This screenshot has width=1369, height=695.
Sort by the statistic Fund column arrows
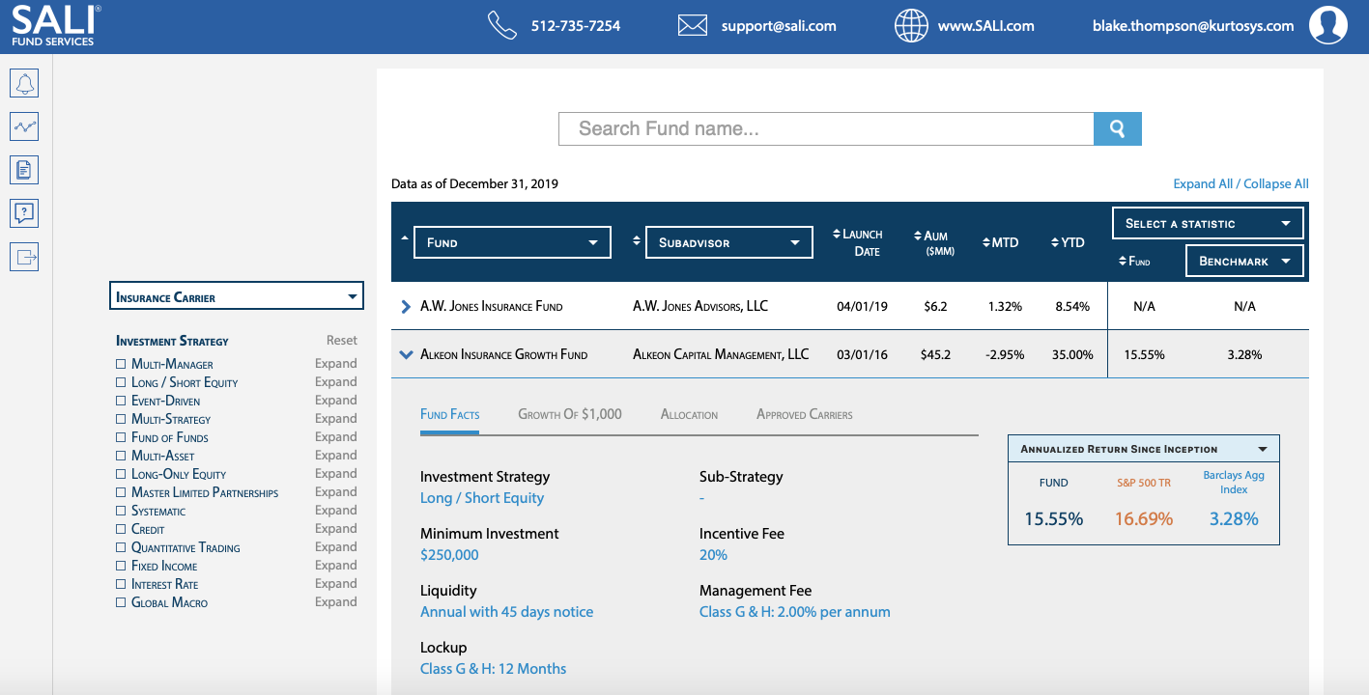(x=1123, y=261)
